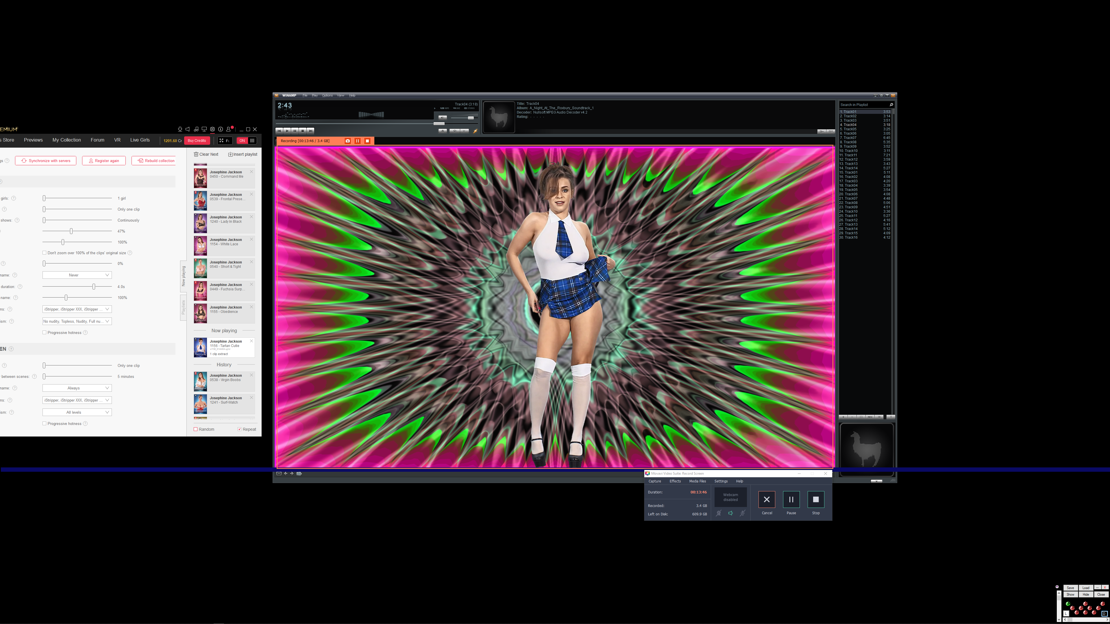1110x624 pixels.
Task: Click Winamp lightning bolt icon
Action: (x=476, y=131)
